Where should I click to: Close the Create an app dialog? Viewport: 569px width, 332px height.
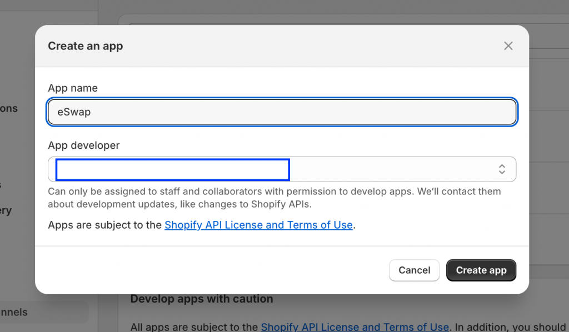pyautogui.click(x=508, y=46)
